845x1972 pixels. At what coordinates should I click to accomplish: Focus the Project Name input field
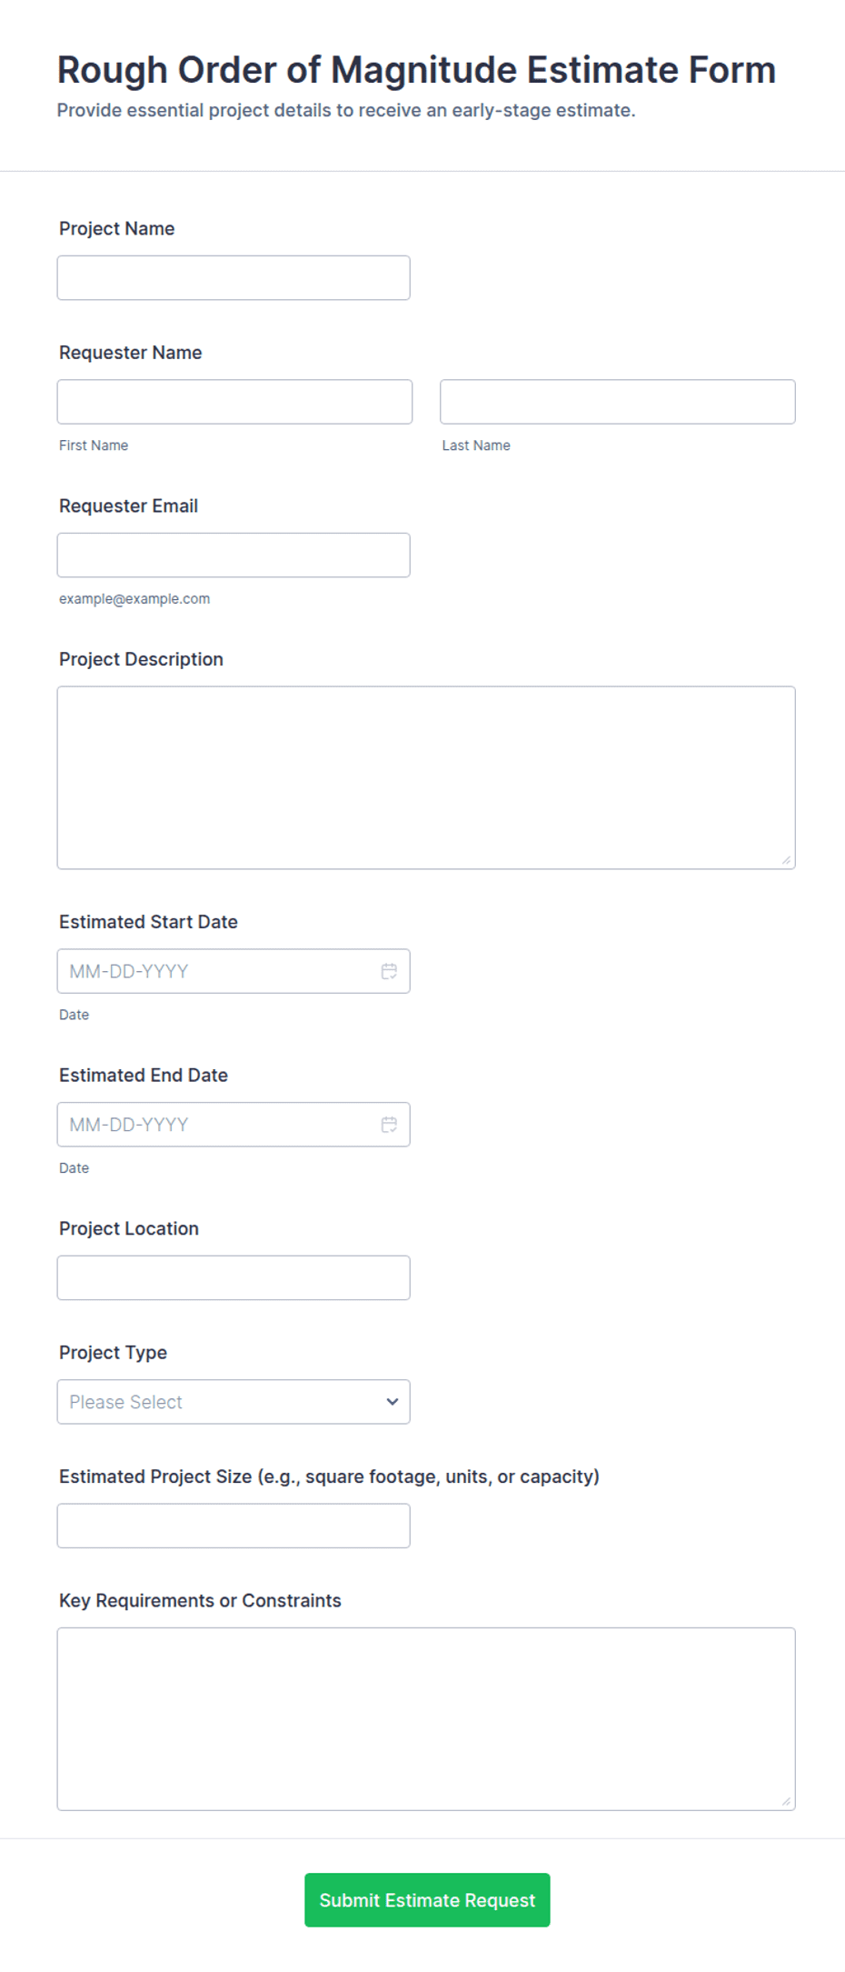click(234, 277)
